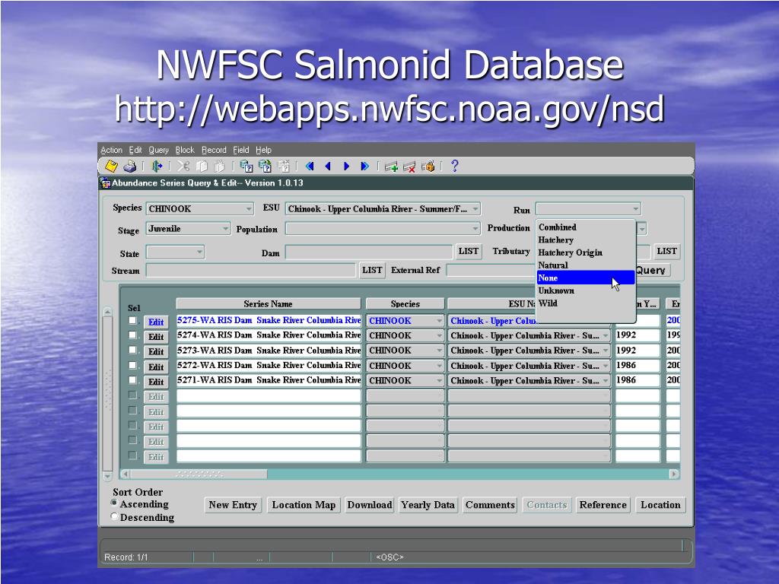The height and width of the screenshot is (584, 779).
Task: Check Sel box for series 5275
Action: 132,321
